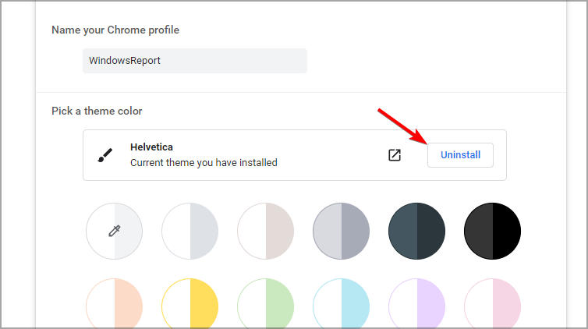This screenshot has height=329, width=588.
Task: Click the paintbrush theme icon
Action: tap(105, 155)
